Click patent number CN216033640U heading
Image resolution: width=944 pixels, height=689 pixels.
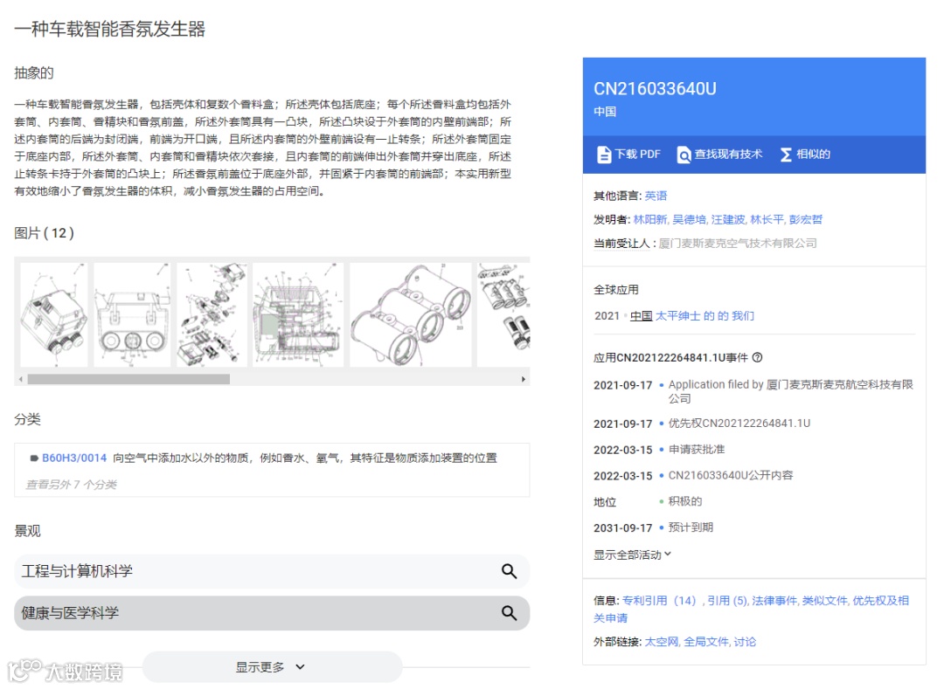[655, 89]
